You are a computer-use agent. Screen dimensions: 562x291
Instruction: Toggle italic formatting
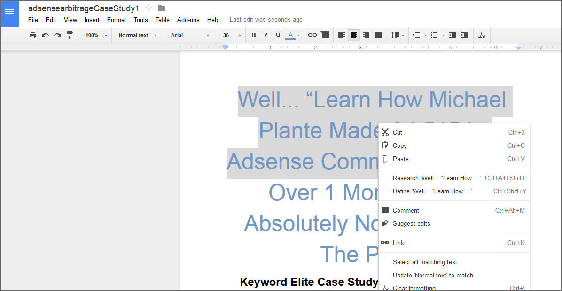(265, 35)
